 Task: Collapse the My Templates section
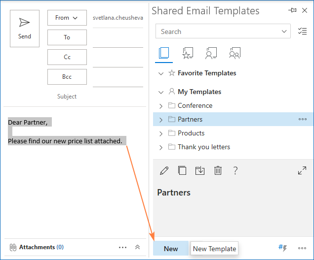click(x=160, y=92)
